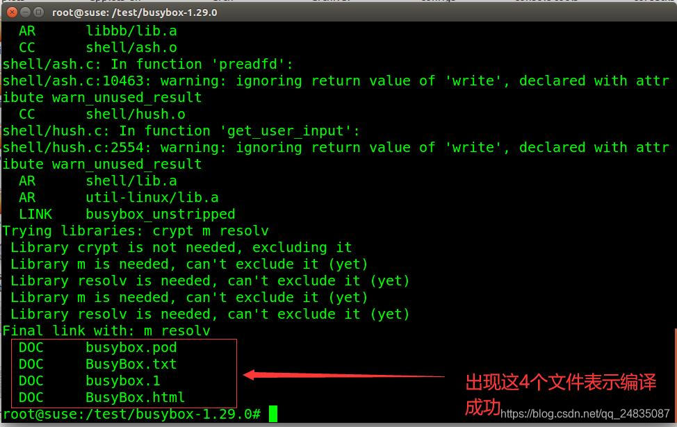
Task: Click the line mentioning function 'preadfd'
Action: point(147,65)
